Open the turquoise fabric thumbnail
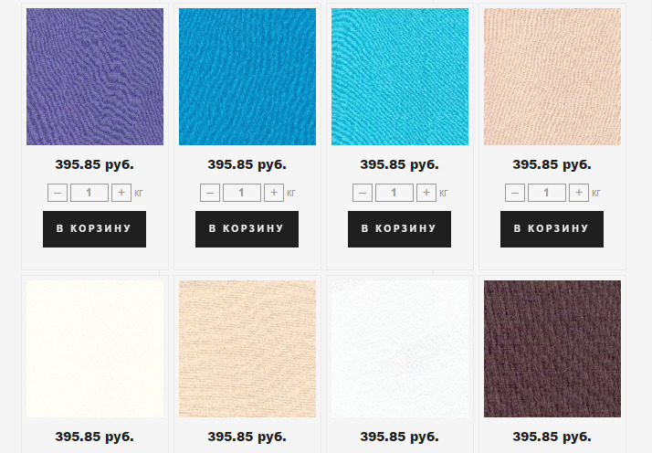 click(x=400, y=77)
